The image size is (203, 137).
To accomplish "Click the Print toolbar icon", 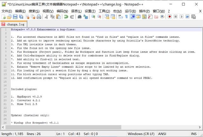I will (39, 17).
